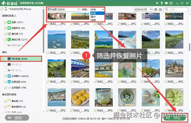Select the yellow cookies plate thumbnail
The width and height of the screenshot is (191, 123).
pos(80,97)
